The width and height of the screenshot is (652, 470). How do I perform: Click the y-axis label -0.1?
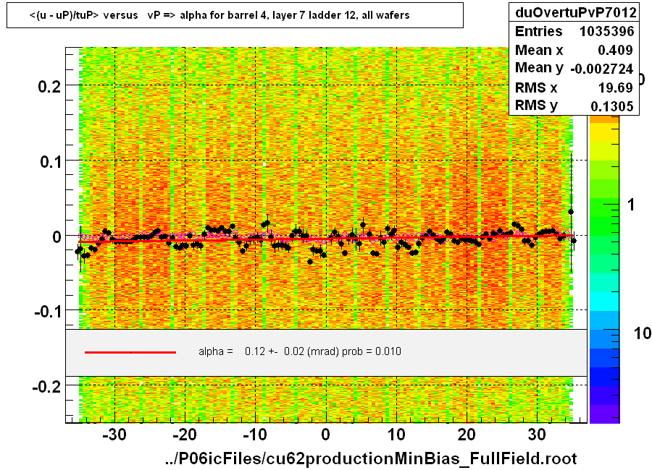point(47,312)
